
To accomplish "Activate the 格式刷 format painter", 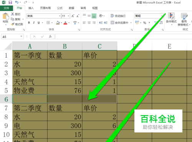I will 17,24.
